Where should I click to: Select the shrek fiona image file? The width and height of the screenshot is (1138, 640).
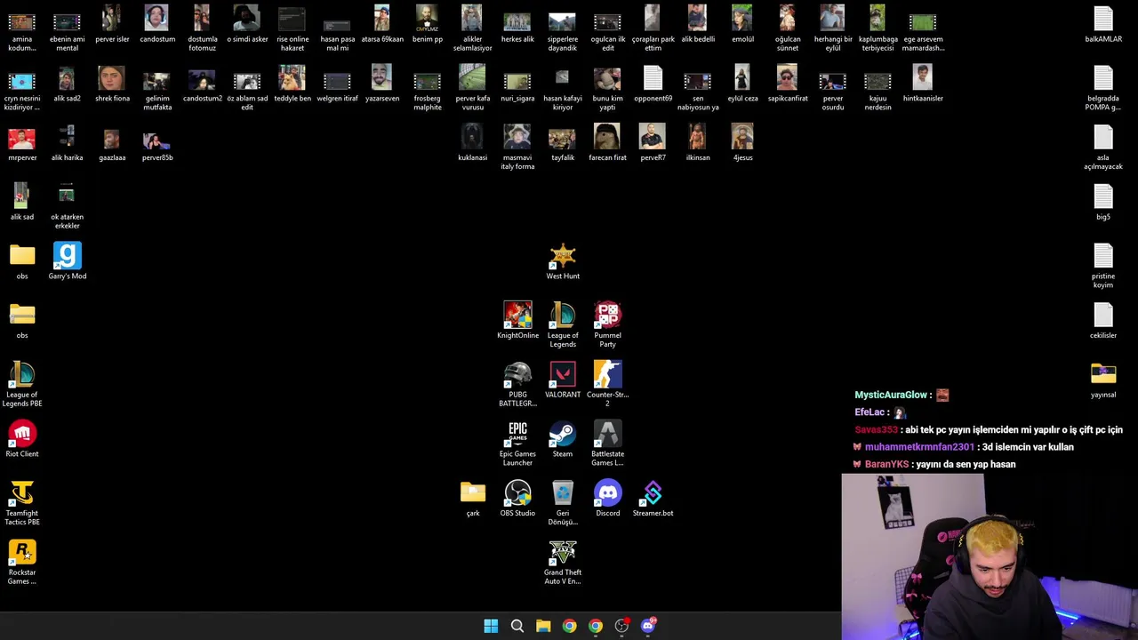(112, 84)
